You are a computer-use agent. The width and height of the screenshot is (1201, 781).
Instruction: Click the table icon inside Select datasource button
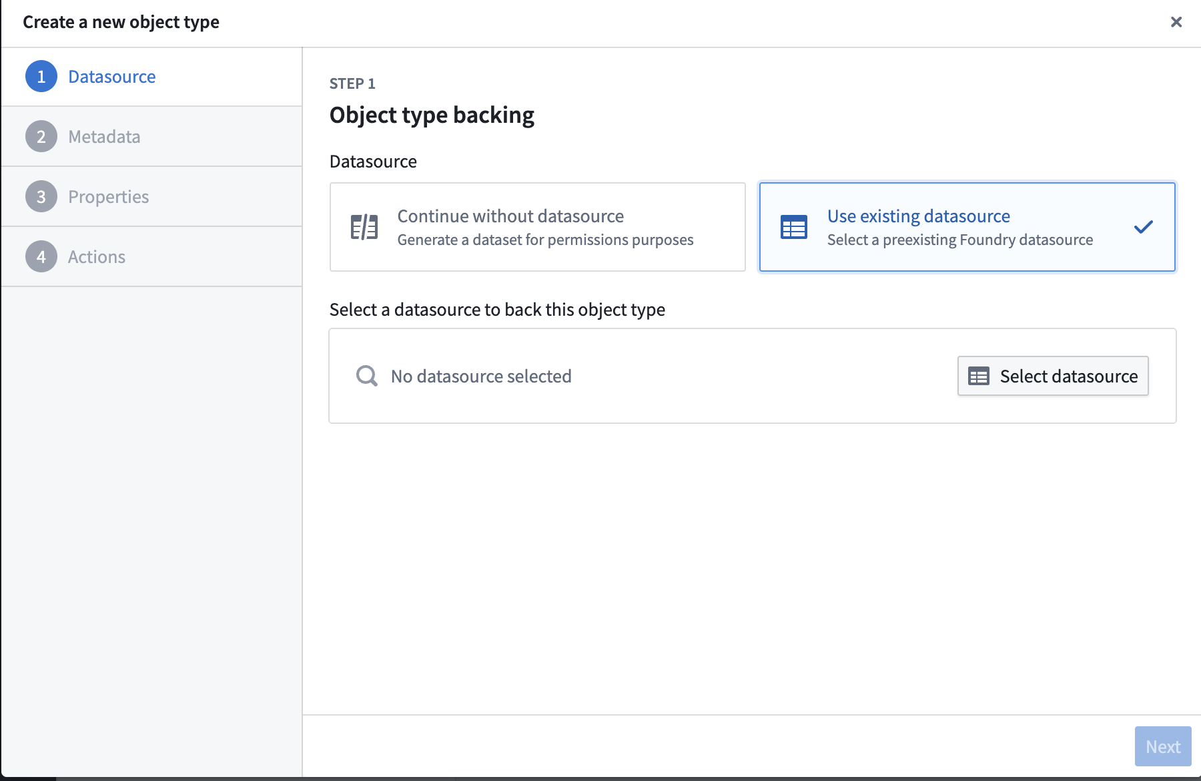[x=979, y=376]
